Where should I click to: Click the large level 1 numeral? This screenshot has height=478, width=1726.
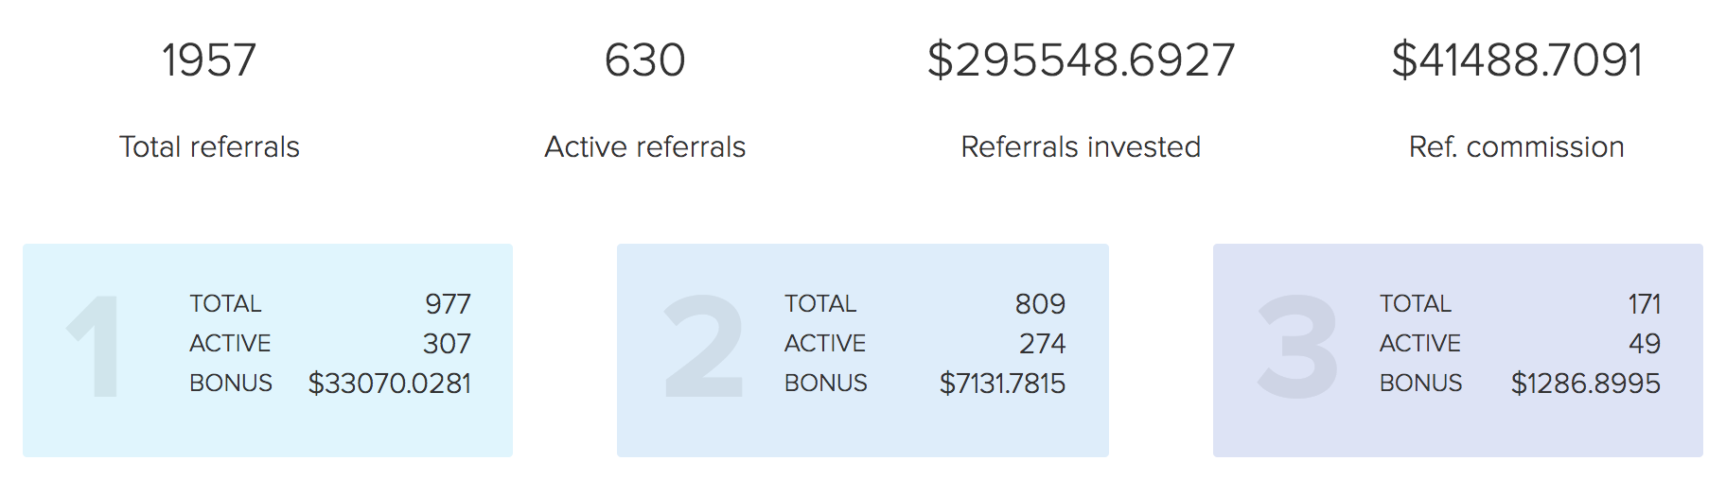tap(95, 346)
